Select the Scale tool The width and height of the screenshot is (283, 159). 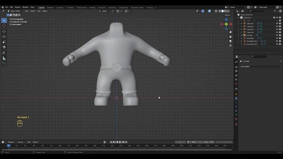pos(4,42)
